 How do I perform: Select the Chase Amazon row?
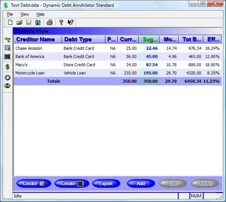point(118,48)
